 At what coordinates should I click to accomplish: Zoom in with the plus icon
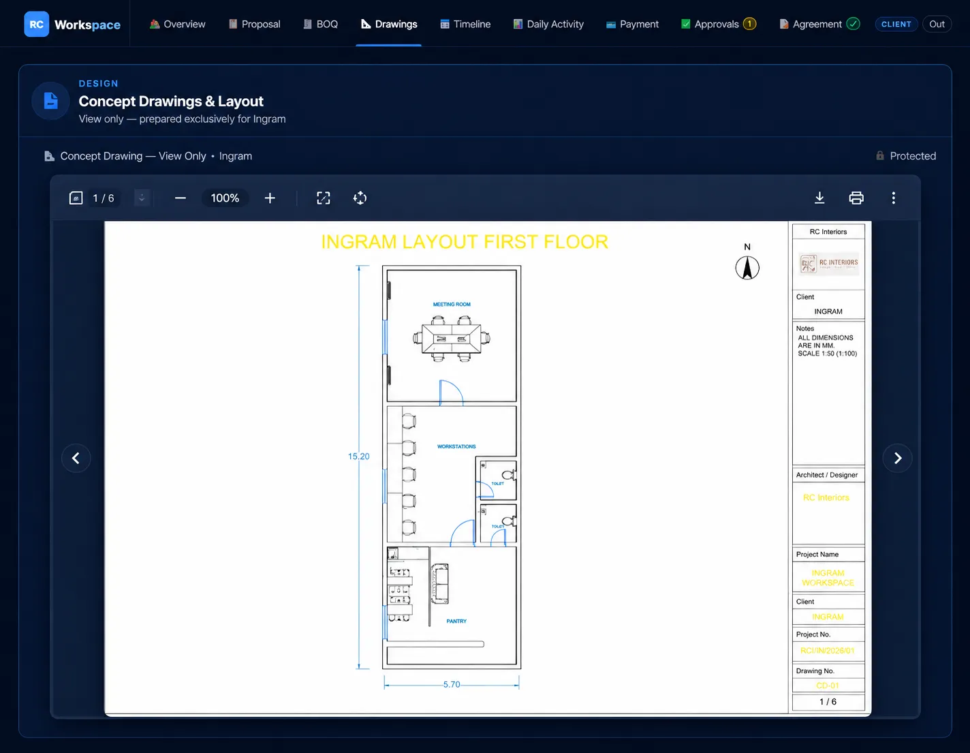click(270, 198)
